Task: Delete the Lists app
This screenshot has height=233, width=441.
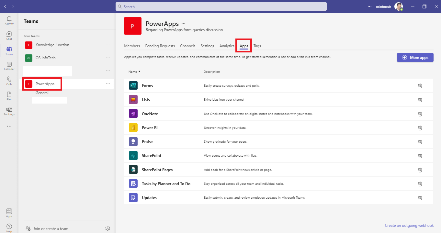Action: click(420, 100)
